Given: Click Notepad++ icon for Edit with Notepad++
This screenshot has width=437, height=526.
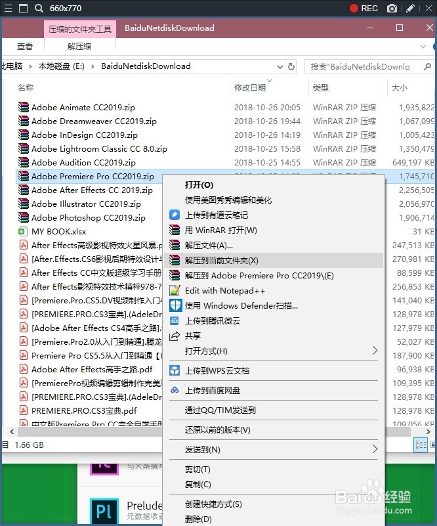Looking at the screenshot, I should (175, 290).
